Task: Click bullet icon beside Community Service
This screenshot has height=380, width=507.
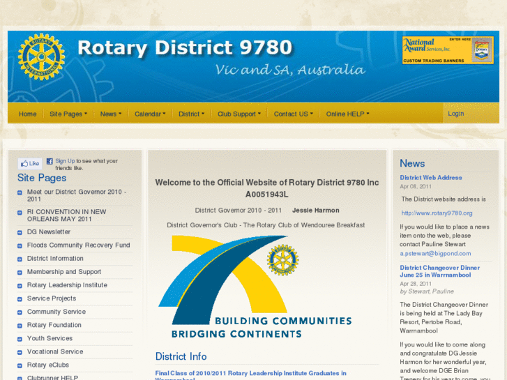Action: 20,312
